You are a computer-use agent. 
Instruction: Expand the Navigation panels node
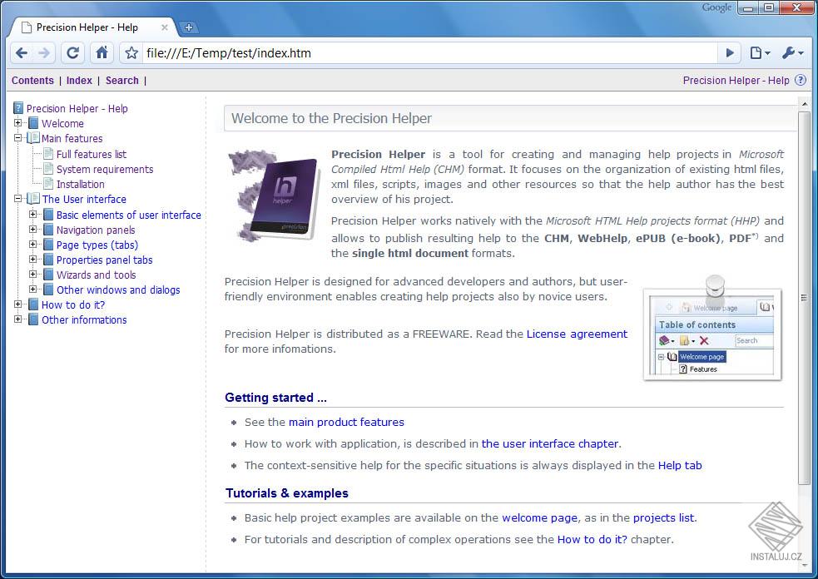coord(32,230)
